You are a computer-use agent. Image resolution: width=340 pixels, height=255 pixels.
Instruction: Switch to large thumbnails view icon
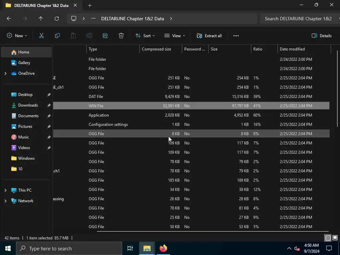[335, 238]
